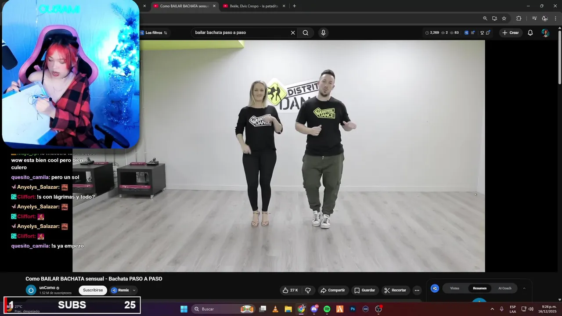Like the video with 27 K likes
562x316 pixels.
(x=290, y=290)
